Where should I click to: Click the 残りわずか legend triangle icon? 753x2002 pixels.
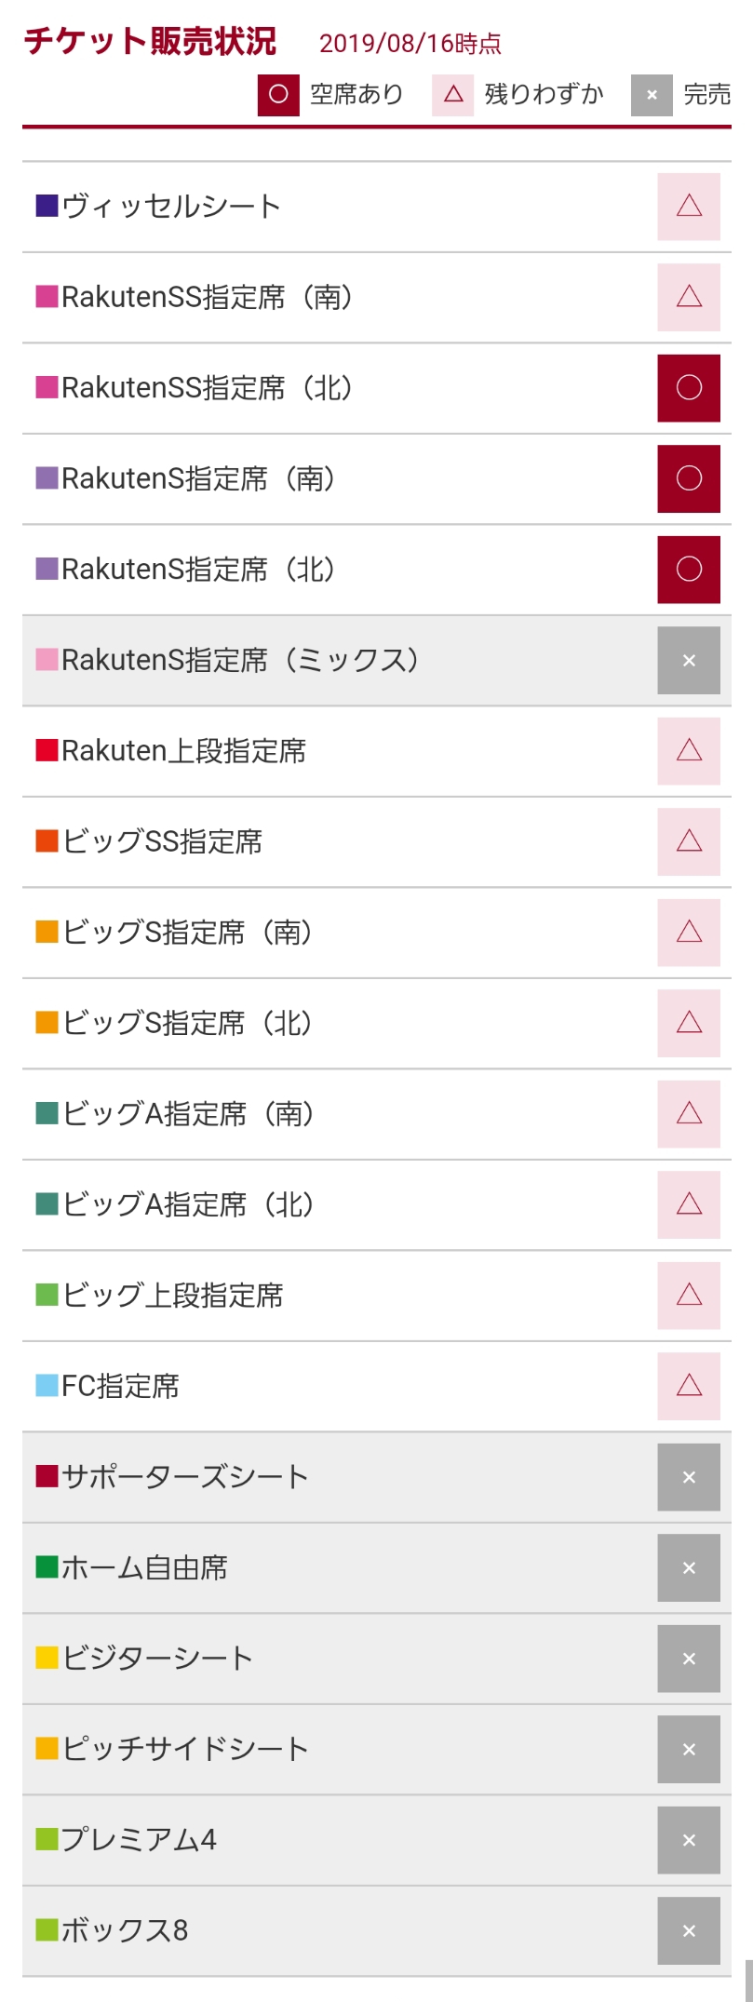[x=453, y=95]
